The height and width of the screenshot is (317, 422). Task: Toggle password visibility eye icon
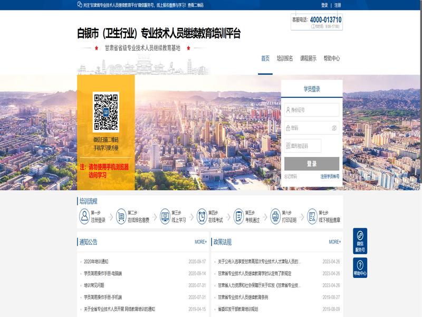tap(334, 128)
